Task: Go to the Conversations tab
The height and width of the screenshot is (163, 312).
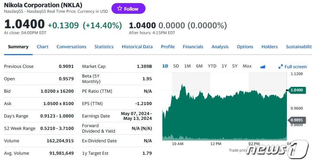Action: click(x=71, y=47)
